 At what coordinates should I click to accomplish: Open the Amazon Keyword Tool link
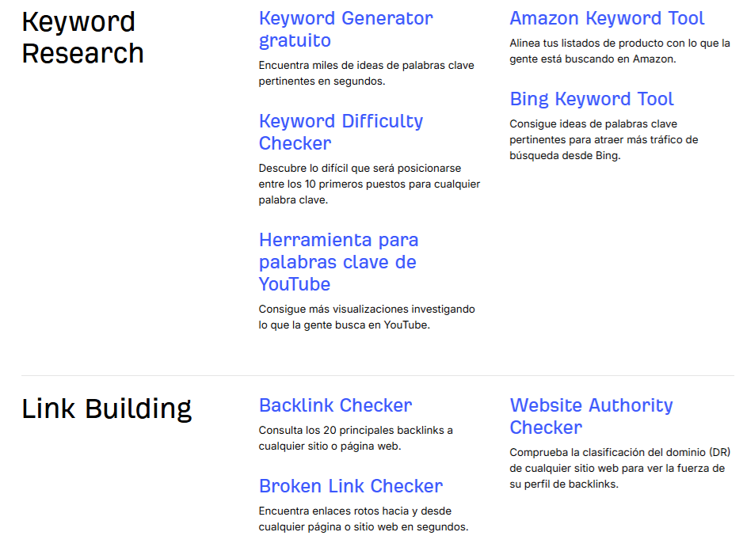click(607, 18)
